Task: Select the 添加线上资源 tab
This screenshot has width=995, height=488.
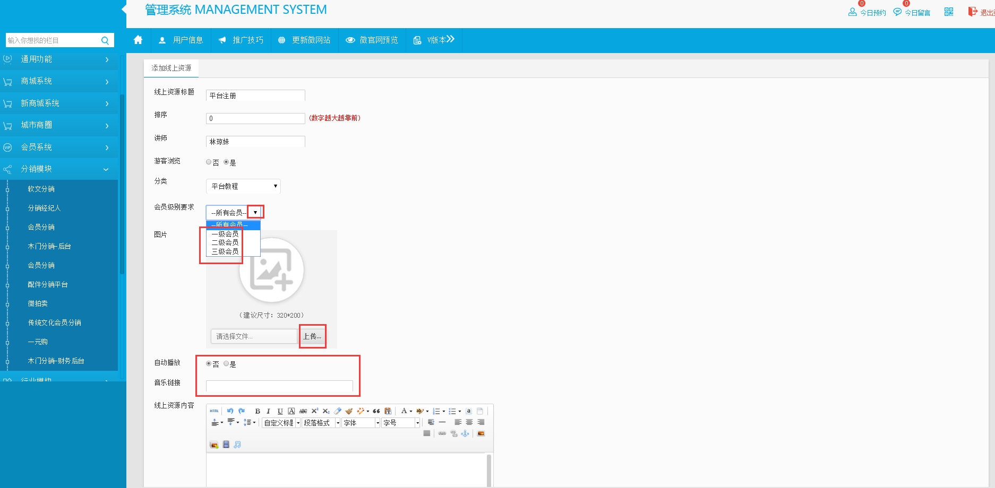Action: [x=171, y=68]
